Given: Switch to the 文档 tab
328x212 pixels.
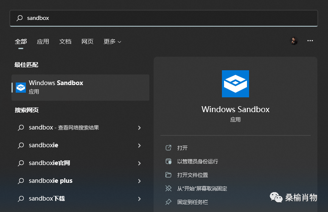Looking at the screenshot, I should point(65,41).
